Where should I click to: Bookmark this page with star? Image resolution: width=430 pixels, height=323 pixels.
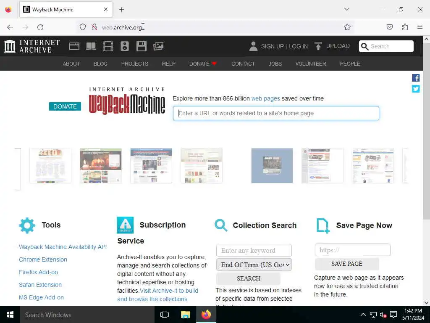pos(347,27)
